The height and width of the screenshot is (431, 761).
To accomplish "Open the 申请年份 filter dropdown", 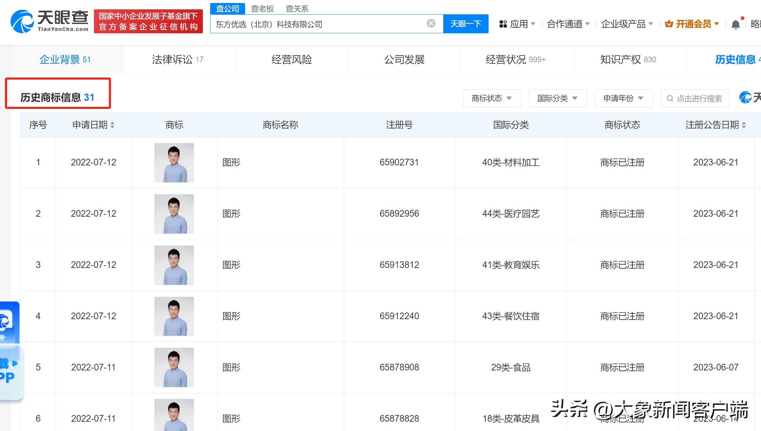I will click(624, 99).
